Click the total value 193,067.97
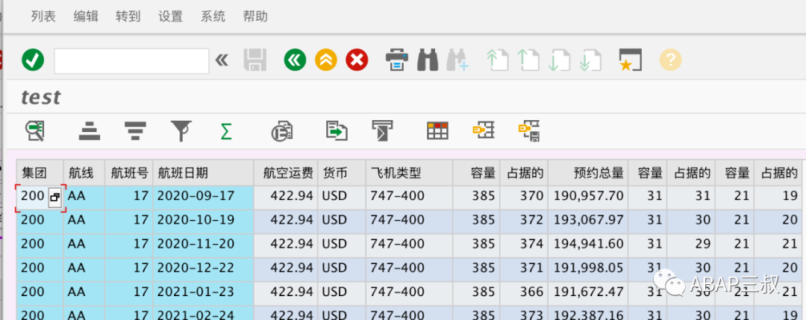This screenshot has width=806, height=320. coord(588,220)
